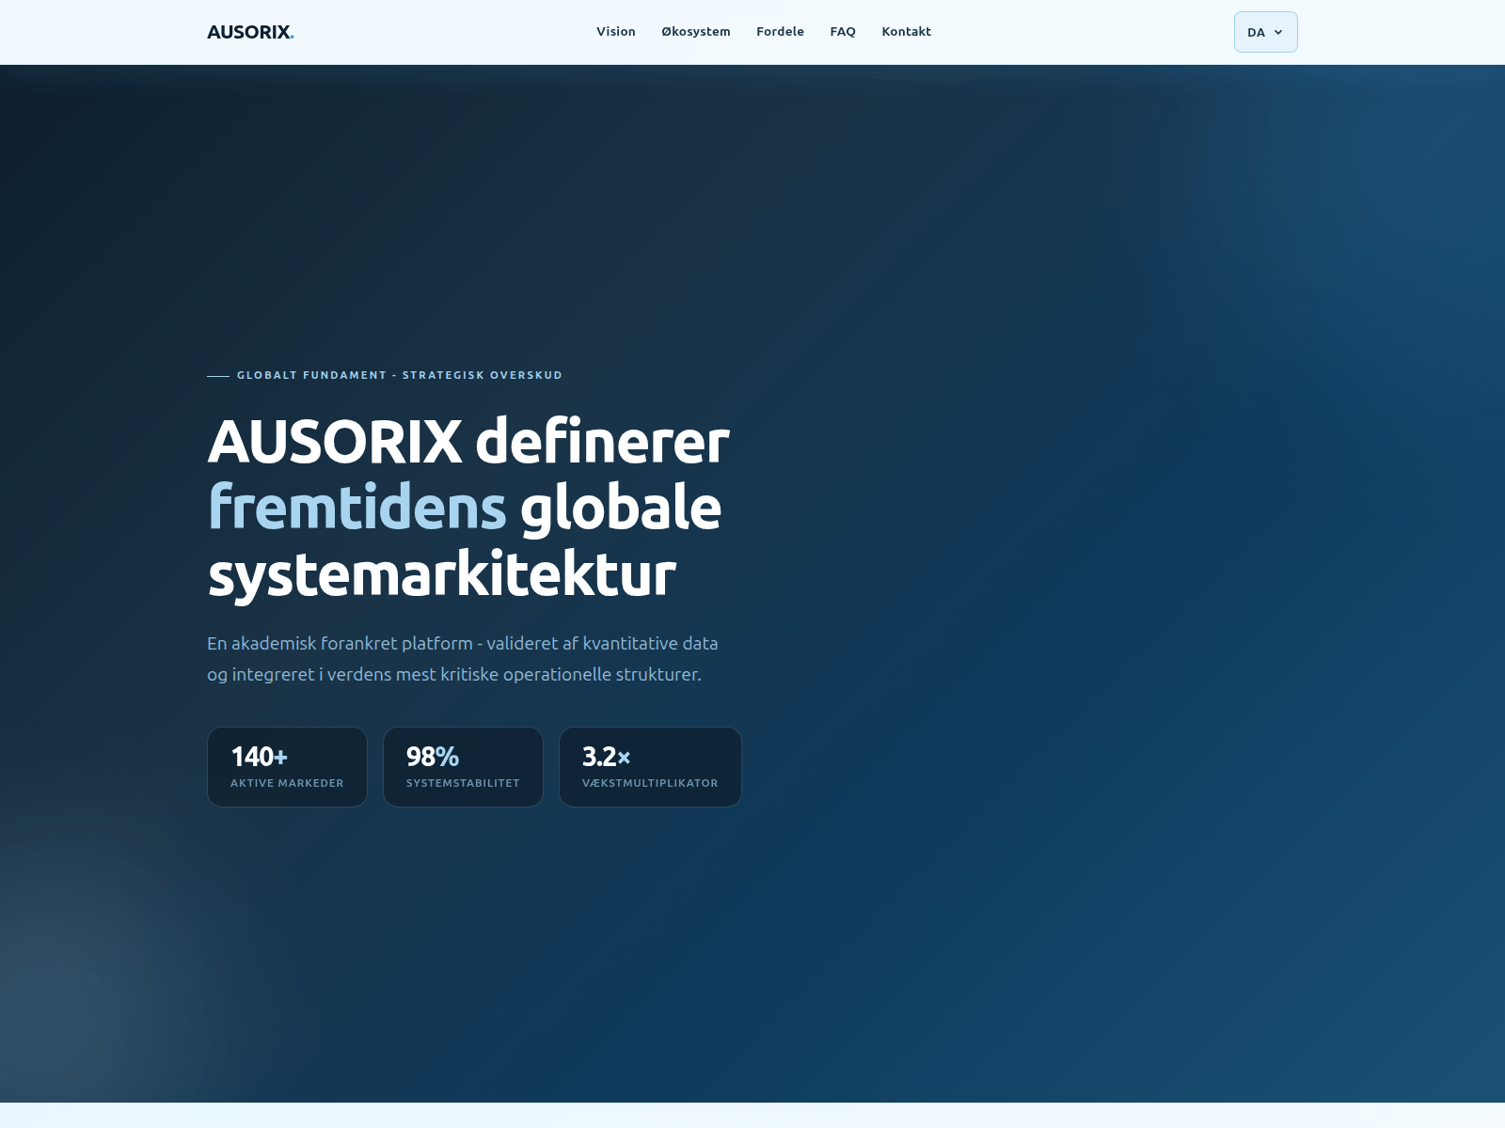Image resolution: width=1505 pixels, height=1128 pixels.
Task: Click the word 'systemarkitektur' in the headline
Action: 442,573
